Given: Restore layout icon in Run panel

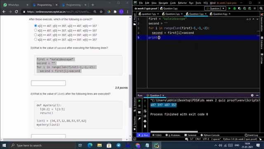Looking at the screenshot, I should click(x=139, y=112).
